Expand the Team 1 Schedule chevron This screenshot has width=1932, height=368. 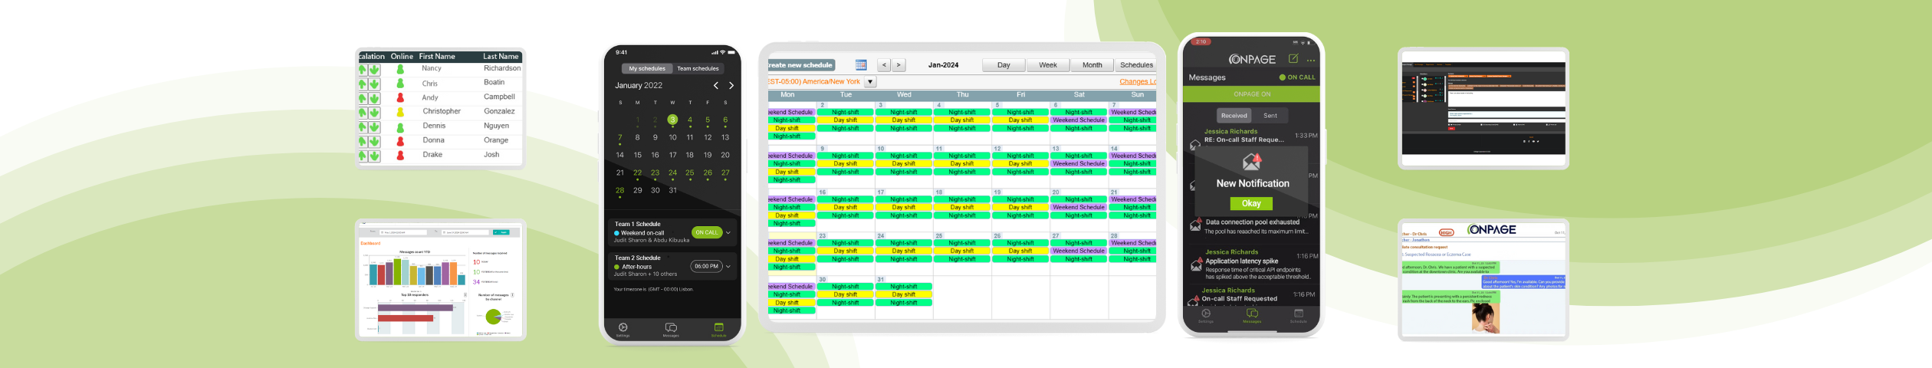728,232
